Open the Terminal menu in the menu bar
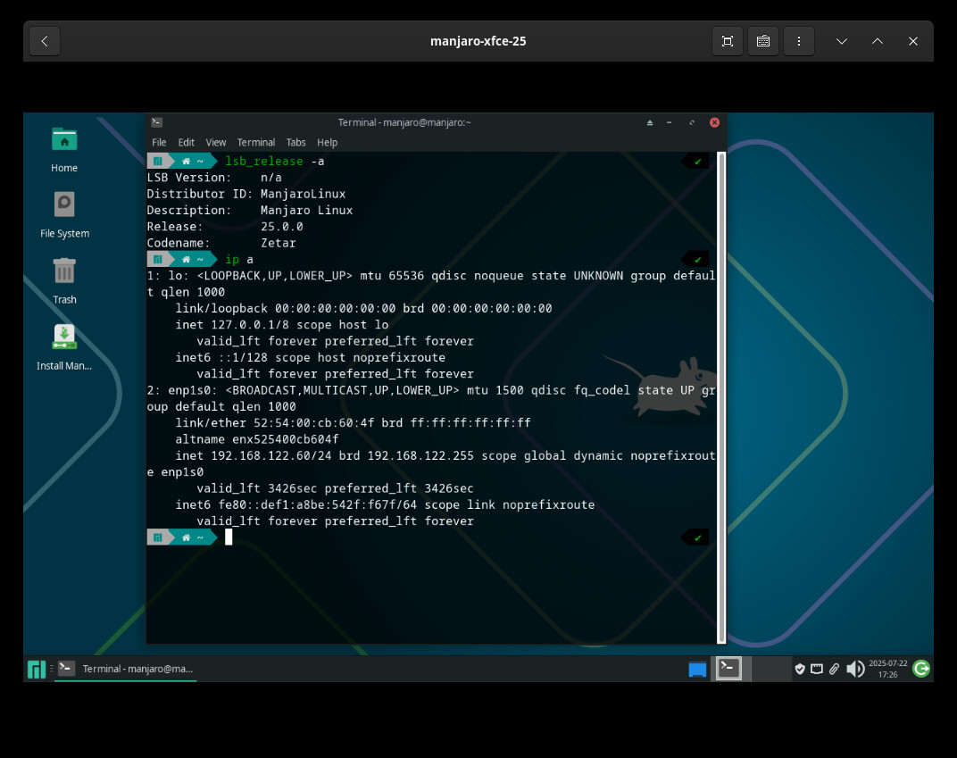 [x=256, y=142]
